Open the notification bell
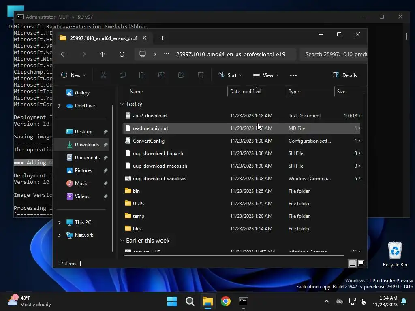The height and width of the screenshot is (311, 415). pyautogui.click(x=404, y=301)
